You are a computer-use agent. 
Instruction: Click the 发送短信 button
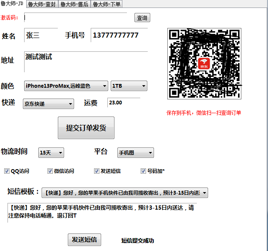(x=84, y=240)
